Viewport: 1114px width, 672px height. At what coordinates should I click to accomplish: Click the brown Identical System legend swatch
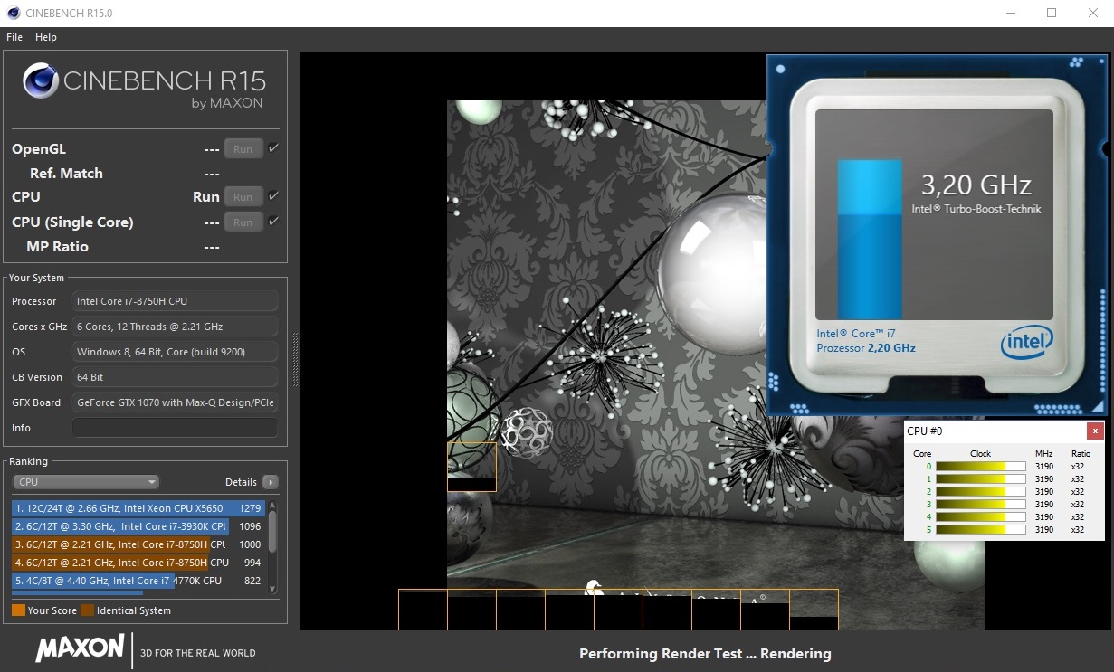coord(87,610)
